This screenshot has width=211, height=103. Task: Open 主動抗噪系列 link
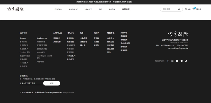point(42,49)
